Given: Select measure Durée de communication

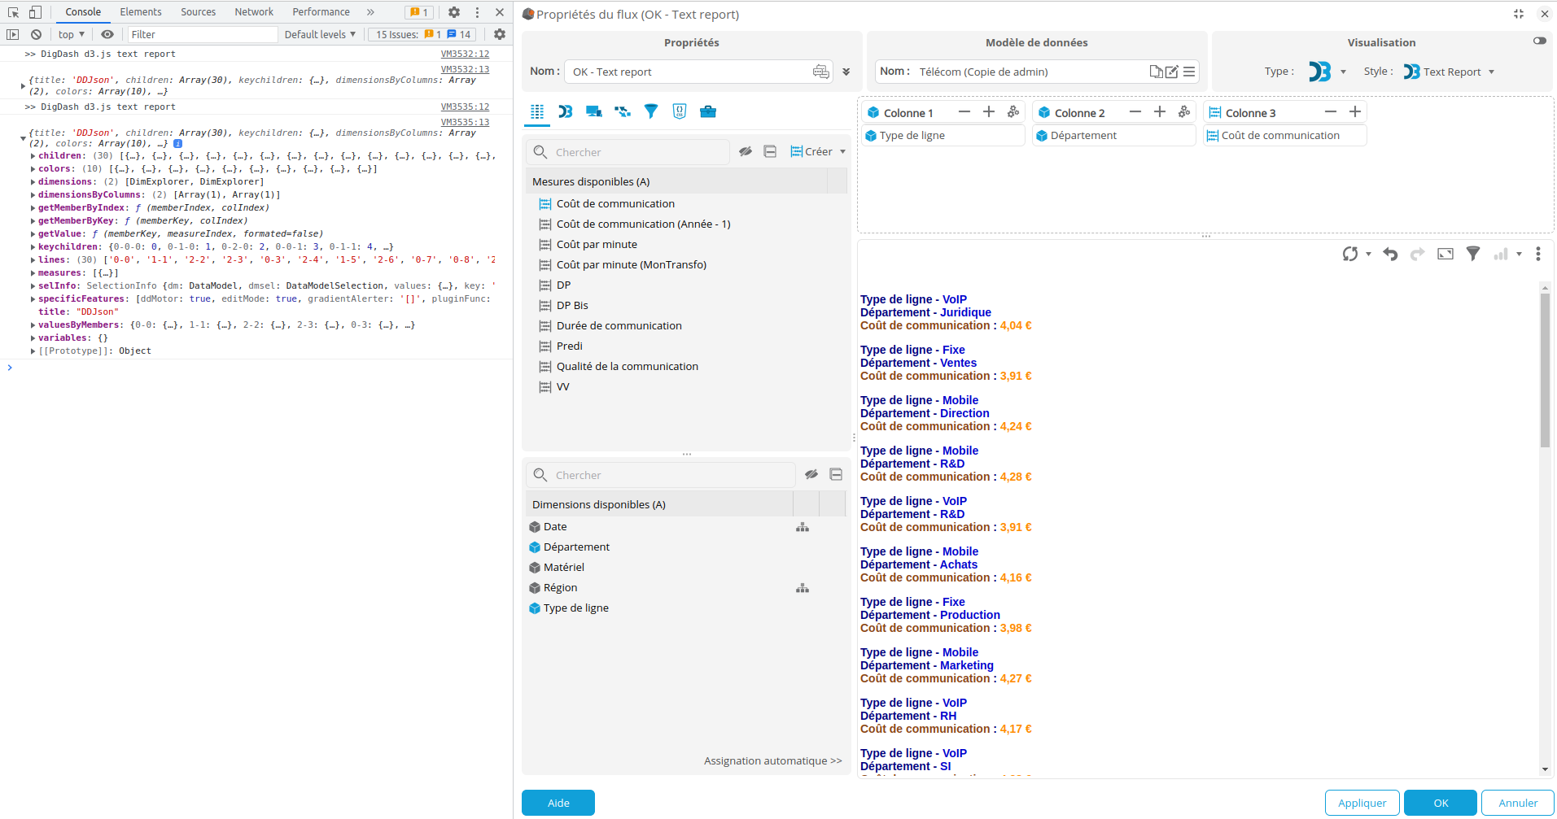Looking at the screenshot, I should 619,325.
